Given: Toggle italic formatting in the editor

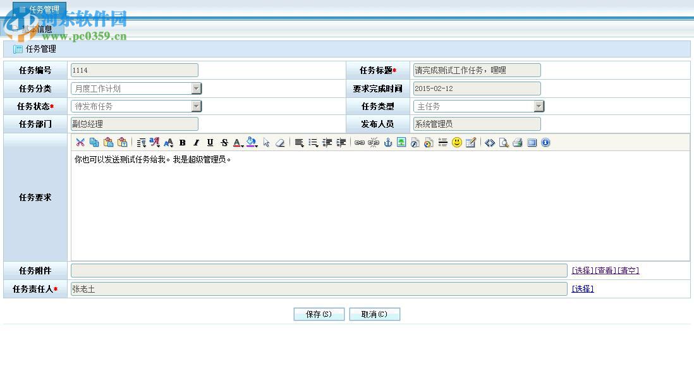Looking at the screenshot, I should click(195, 142).
